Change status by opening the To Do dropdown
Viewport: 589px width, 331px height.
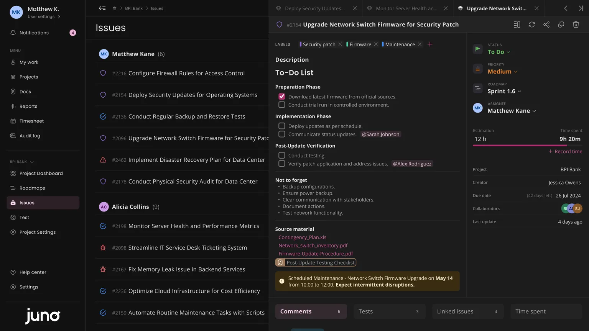[x=498, y=52]
